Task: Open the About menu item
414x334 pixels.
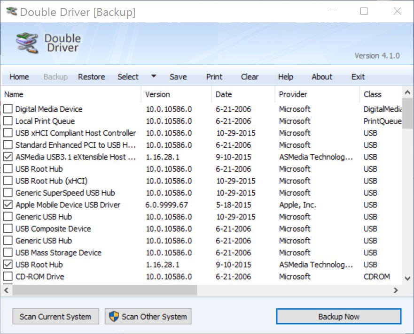Action: pyautogui.click(x=322, y=77)
